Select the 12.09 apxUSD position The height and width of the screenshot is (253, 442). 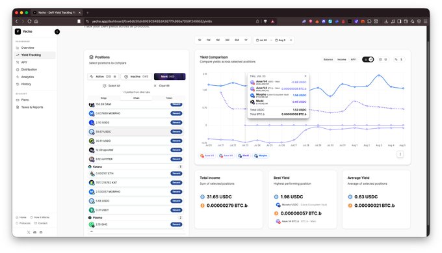tap(136, 150)
